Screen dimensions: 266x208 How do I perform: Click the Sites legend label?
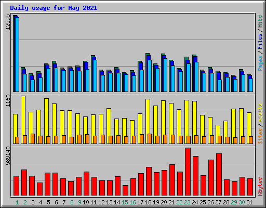[260, 136]
